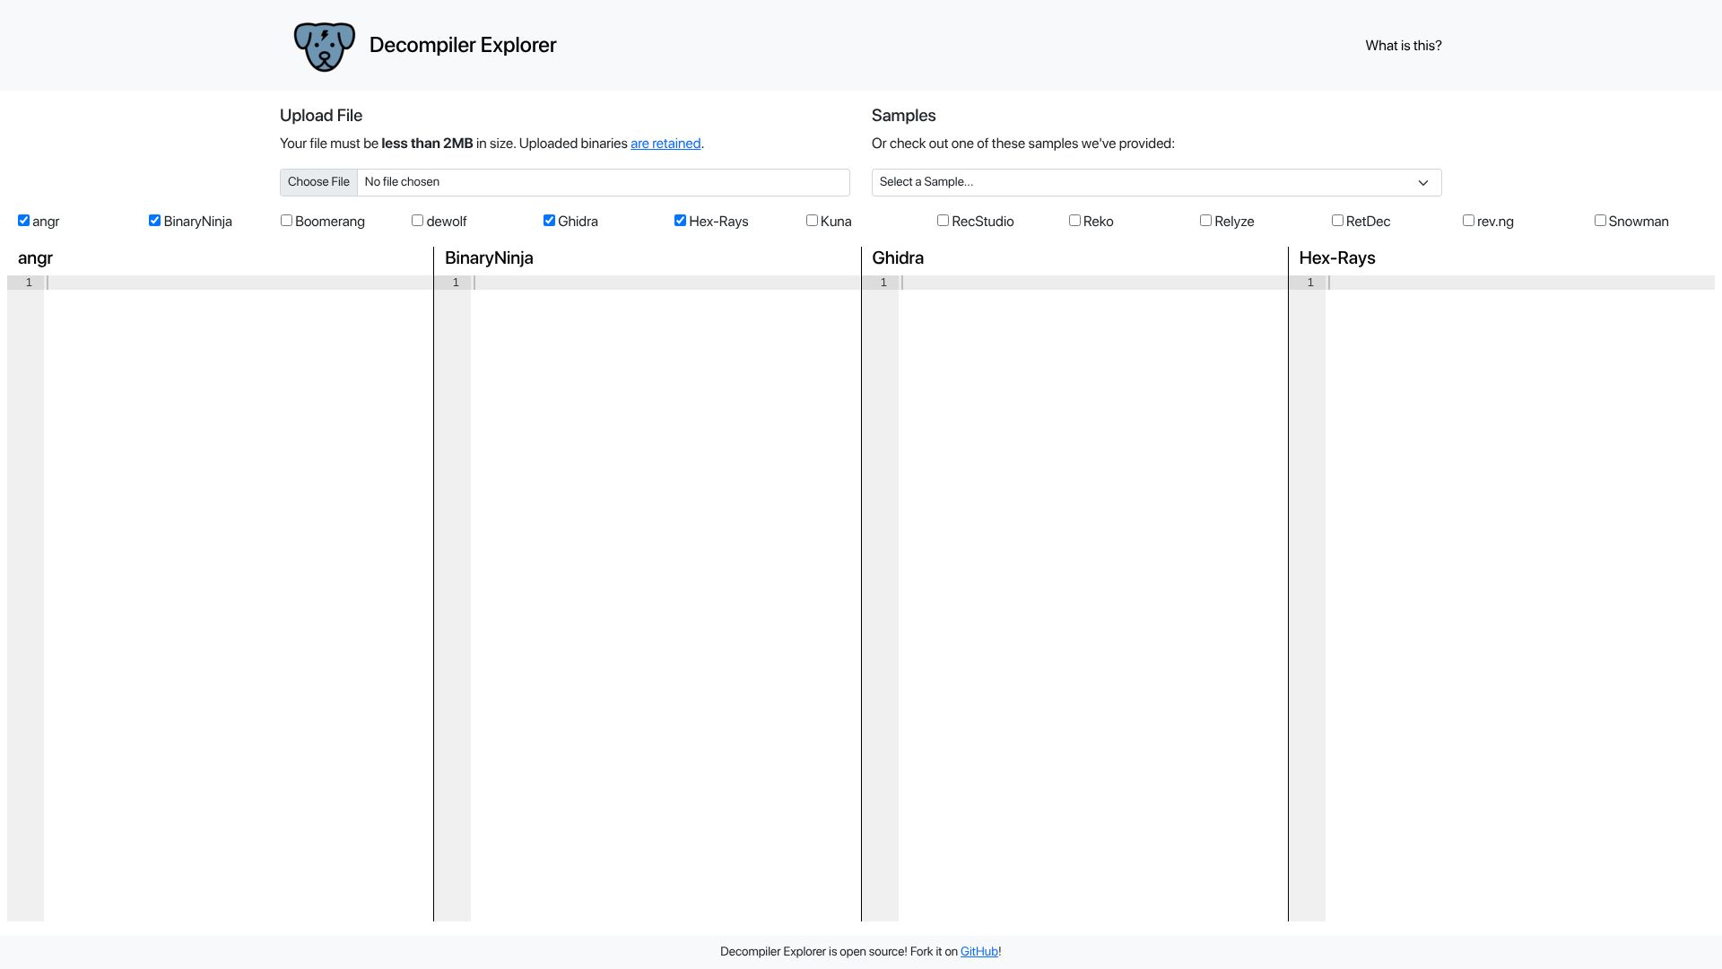Screen dimensions: 1722x969
Task: Click the Choose File button
Action: click(318, 182)
